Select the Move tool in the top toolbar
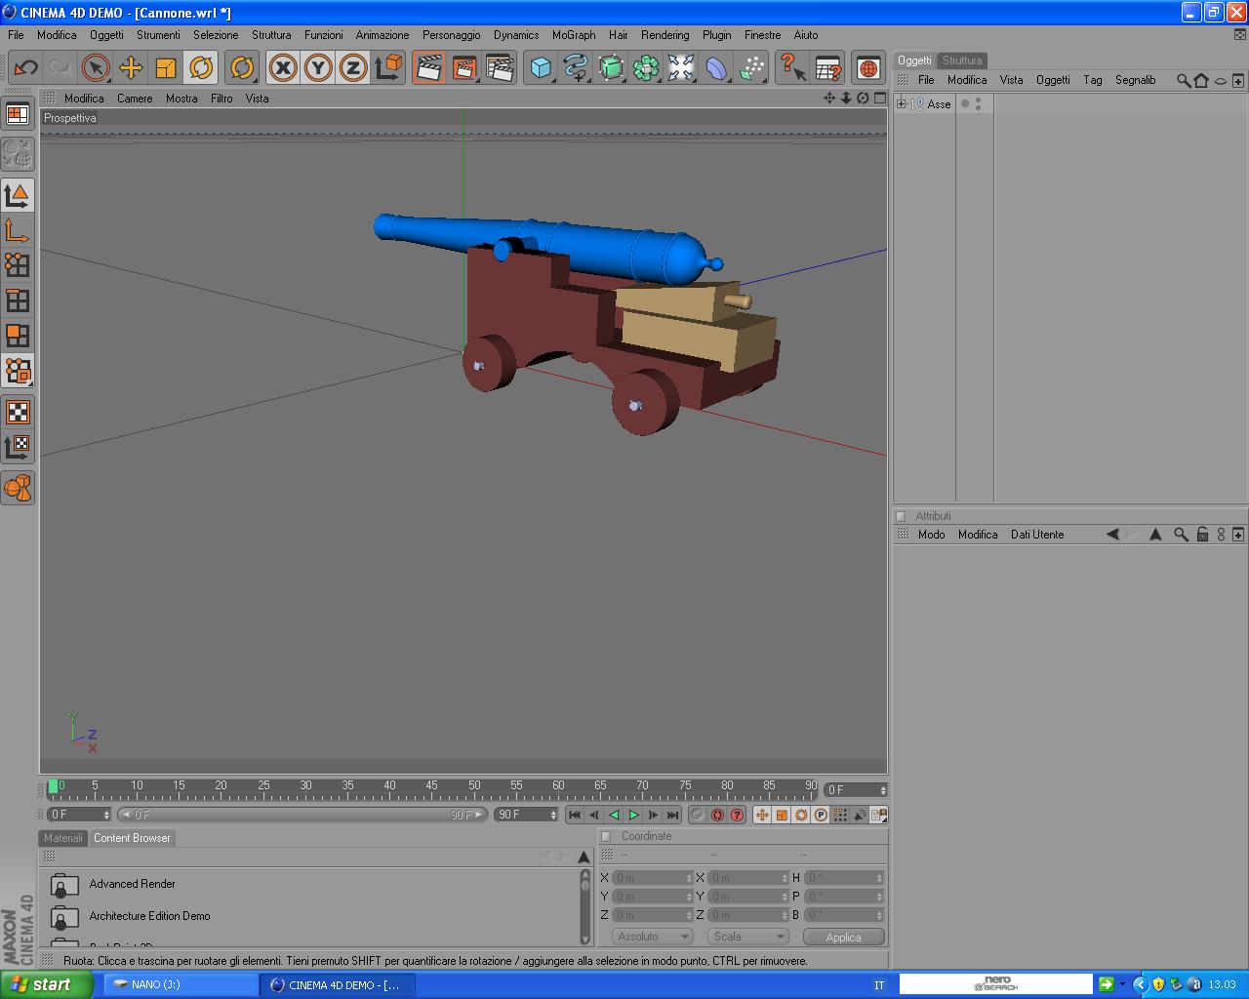Image resolution: width=1249 pixels, height=999 pixels. tap(131, 67)
